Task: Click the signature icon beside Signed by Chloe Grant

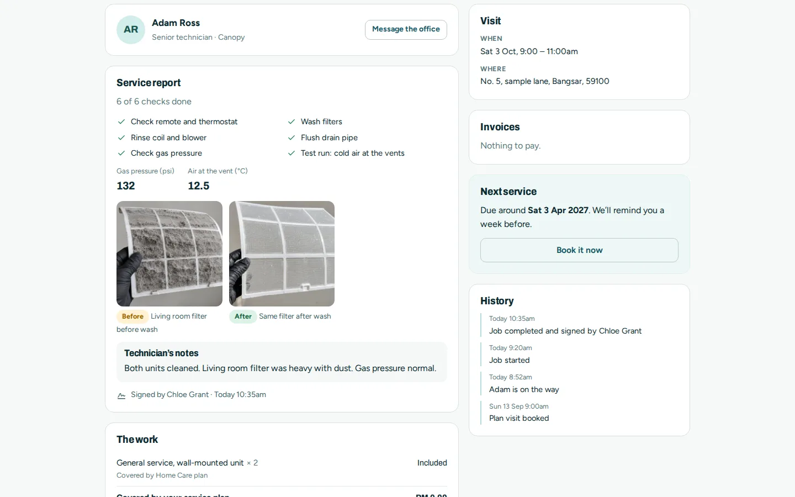Action: pos(121,395)
